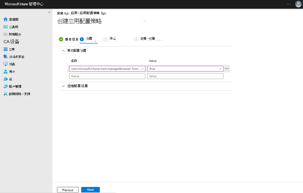Click the 家庭版 sidebar label
This screenshot has height=193, width=303.
14,20
